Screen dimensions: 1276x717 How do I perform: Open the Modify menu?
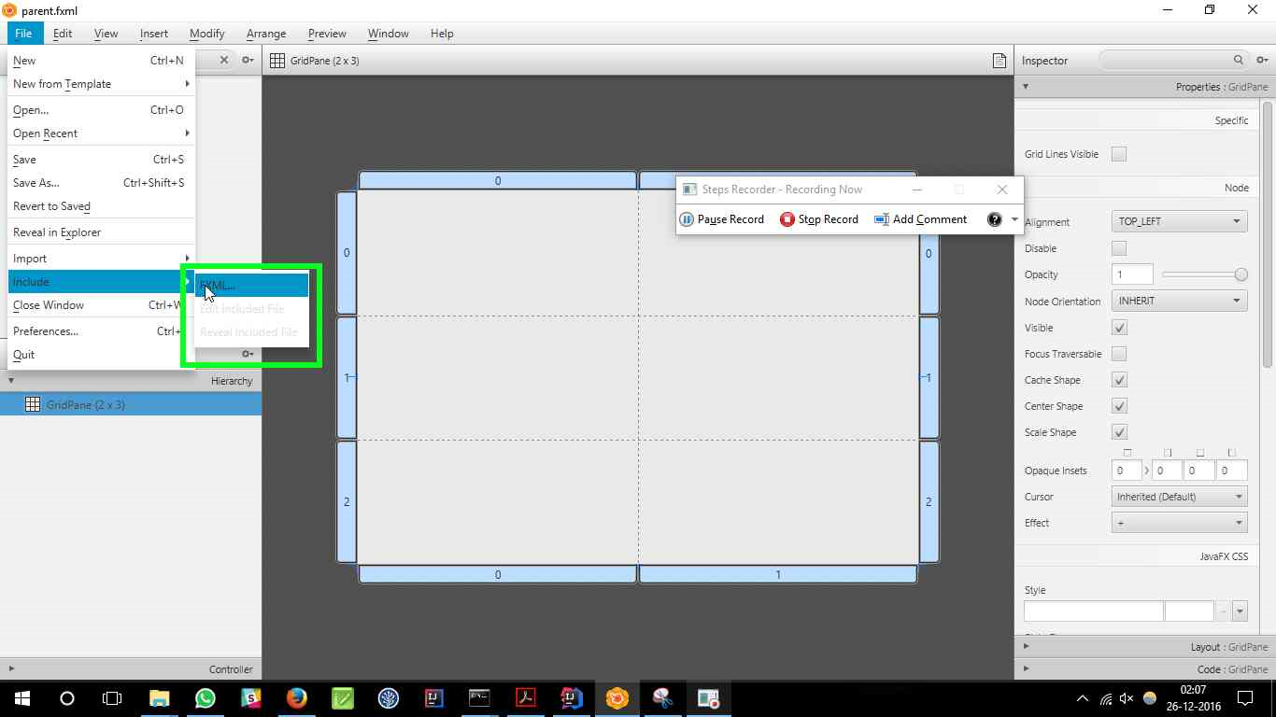pyautogui.click(x=206, y=33)
